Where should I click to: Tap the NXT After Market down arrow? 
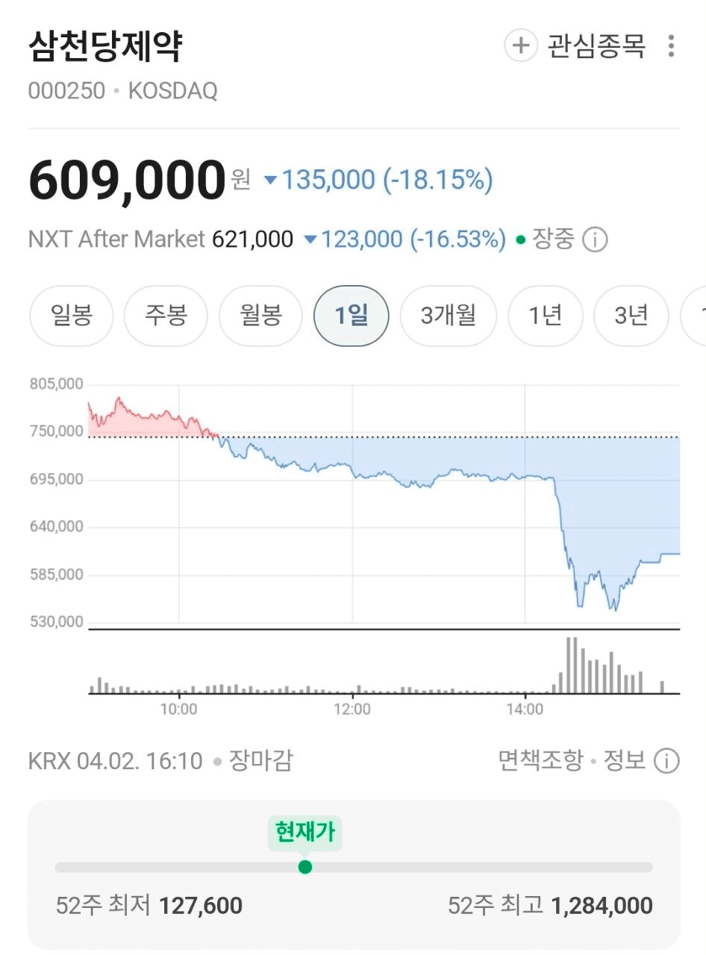[x=310, y=239]
